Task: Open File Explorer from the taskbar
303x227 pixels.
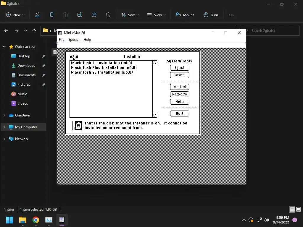Action: pos(22,220)
